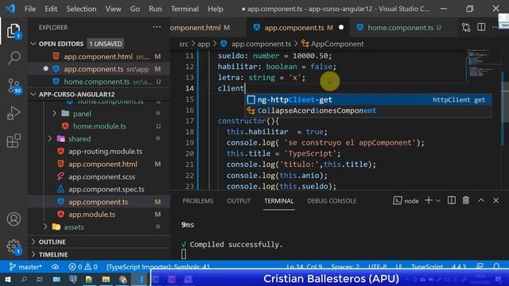Open the Accounts menu icon

click(x=14, y=219)
